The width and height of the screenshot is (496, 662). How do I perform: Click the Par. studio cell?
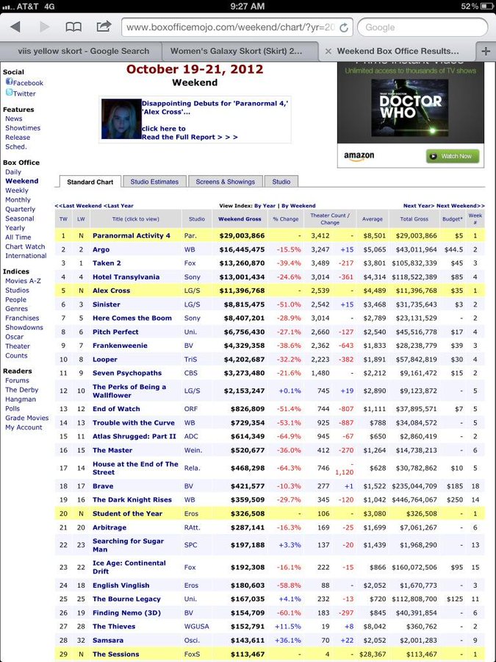click(190, 235)
